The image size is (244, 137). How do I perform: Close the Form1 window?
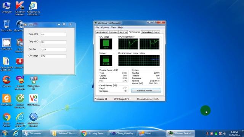[x=71, y=24]
